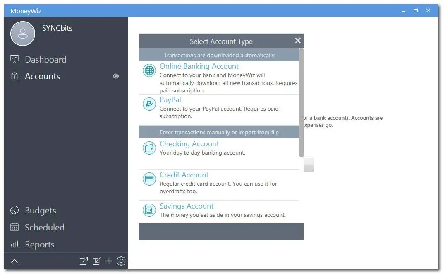Select the PayPal account type title

click(170, 100)
